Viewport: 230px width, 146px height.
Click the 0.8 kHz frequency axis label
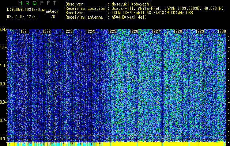click(x=3, y=102)
